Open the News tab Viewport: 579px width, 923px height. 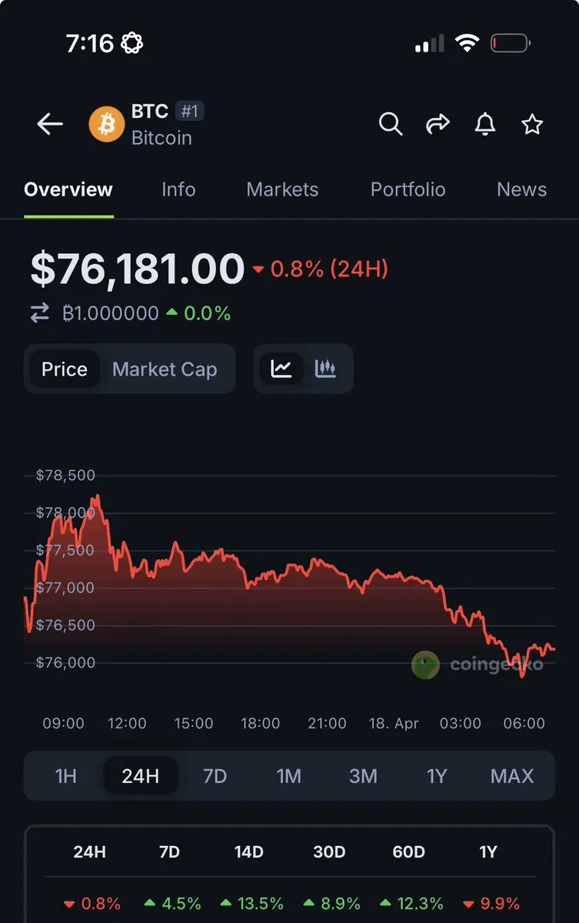coord(521,189)
